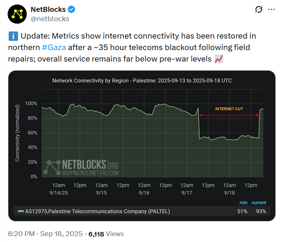Click the PALTEL legend label in chart

tap(97, 211)
